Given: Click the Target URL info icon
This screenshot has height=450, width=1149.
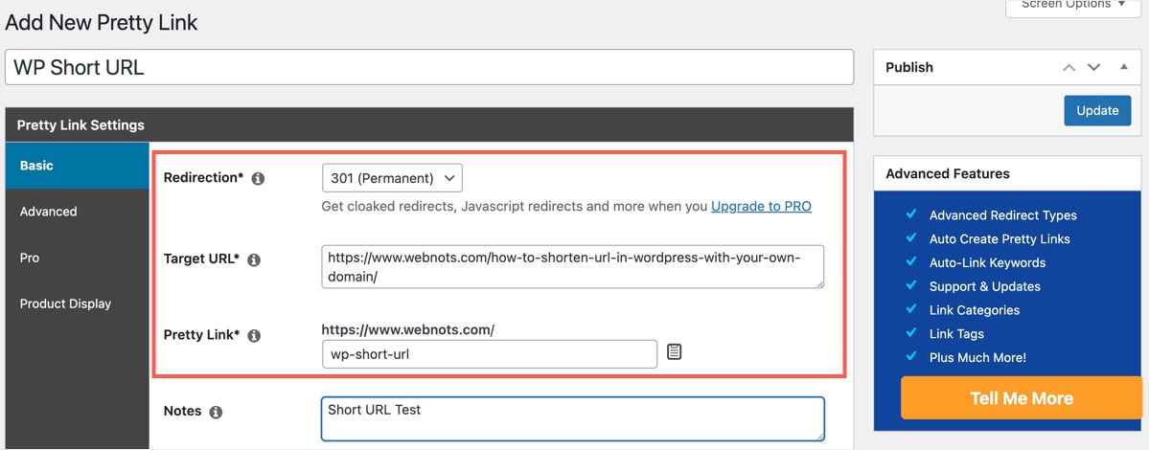Looking at the screenshot, I should tap(254, 259).
